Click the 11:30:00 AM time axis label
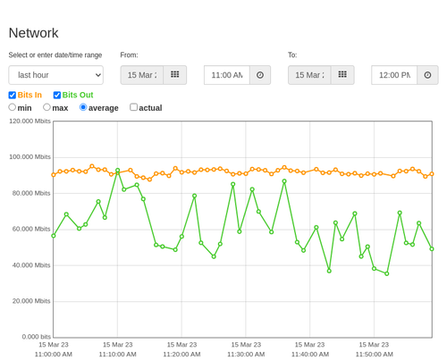The width and height of the screenshot is (447, 360). pyautogui.click(x=246, y=355)
